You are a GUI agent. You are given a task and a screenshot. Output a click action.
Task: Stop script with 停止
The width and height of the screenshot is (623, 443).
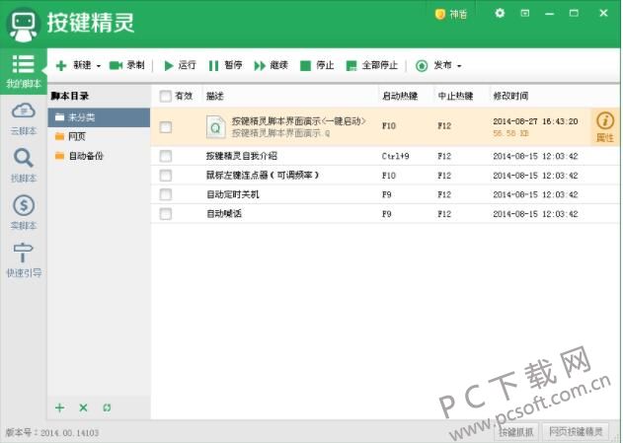pyautogui.click(x=317, y=65)
